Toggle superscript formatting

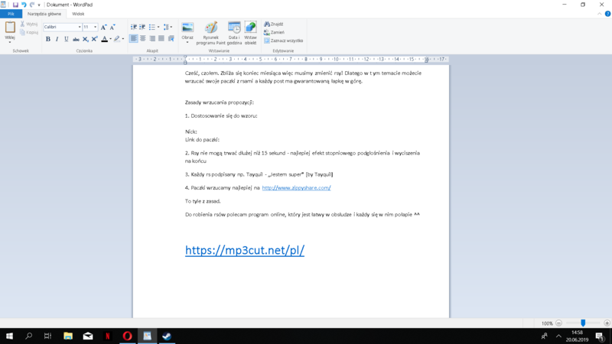coord(94,39)
